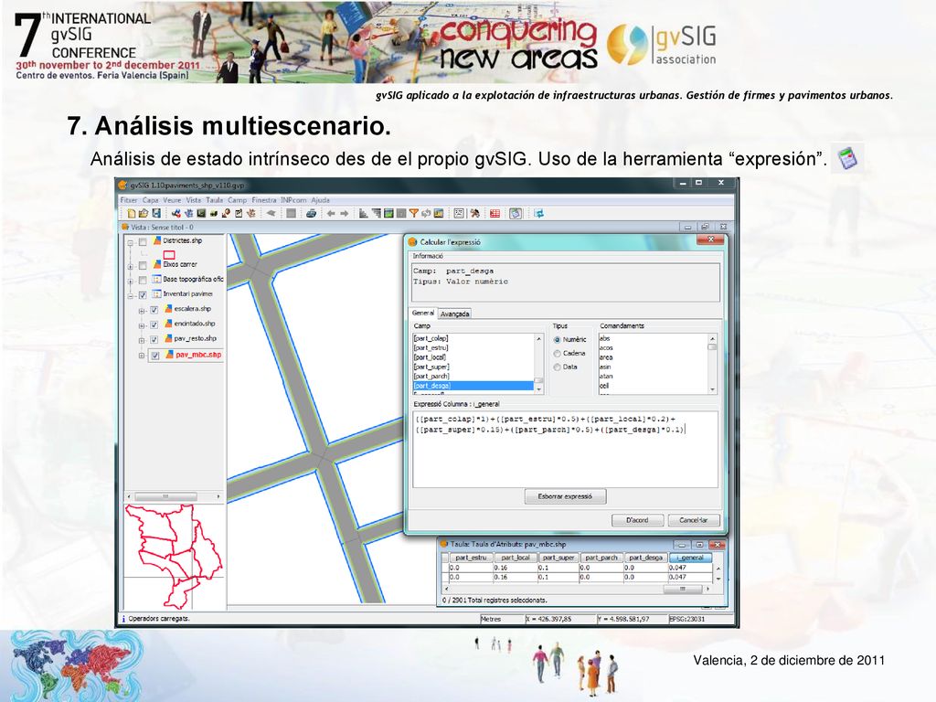936x702 pixels.
Task: Click the gvSIG main window title icon
Action: pos(123,185)
